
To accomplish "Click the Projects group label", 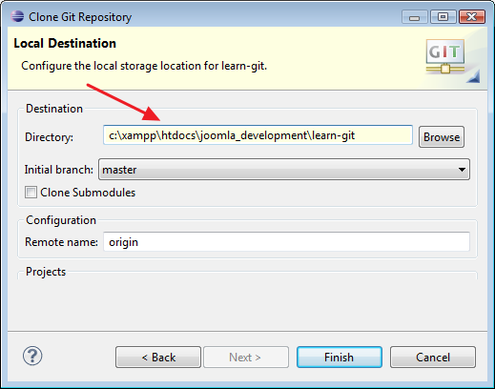I will click(x=46, y=272).
